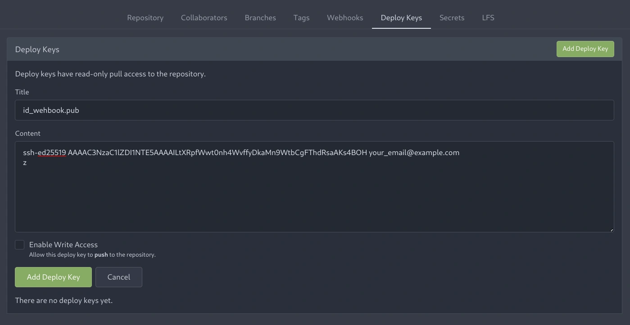This screenshot has height=325, width=630.
Task: Click the Title field label
Action: [22, 92]
